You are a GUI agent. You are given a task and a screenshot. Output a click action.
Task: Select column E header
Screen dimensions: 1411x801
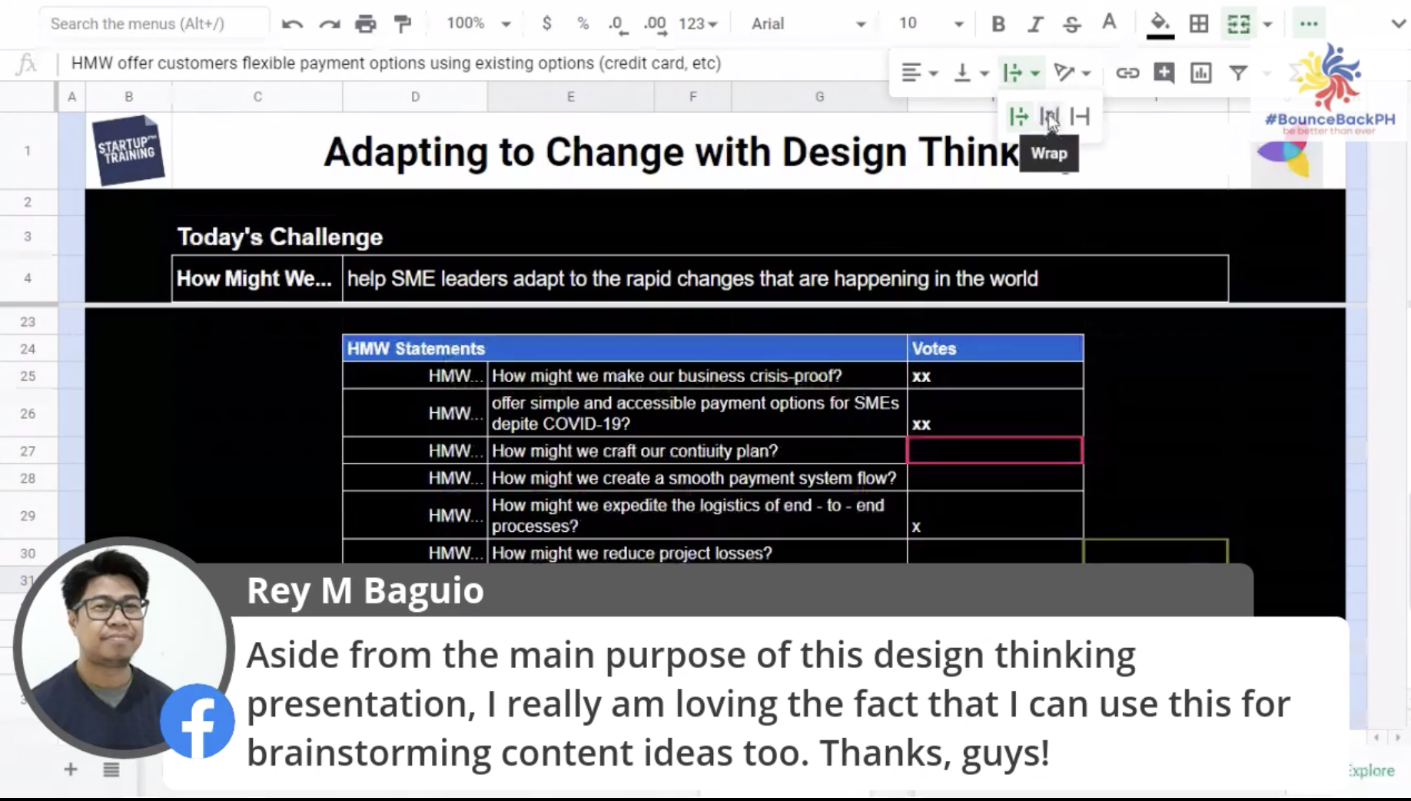coord(570,97)
